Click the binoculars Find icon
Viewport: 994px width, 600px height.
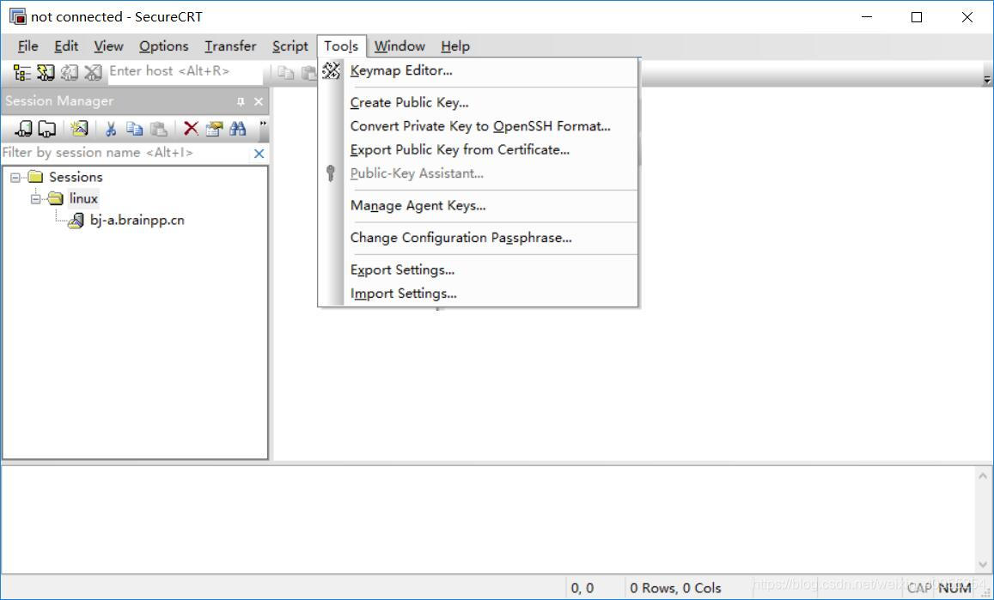238,129
